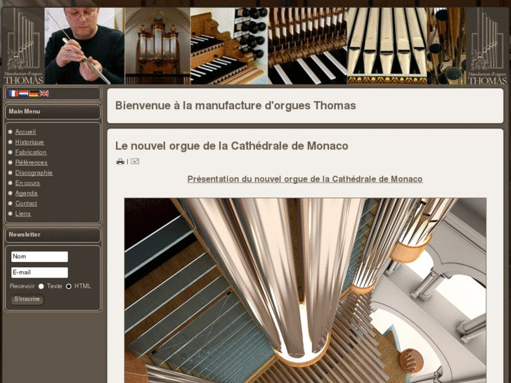Open the Discographie menu link

pyautogui.click(x=34, y=173)
